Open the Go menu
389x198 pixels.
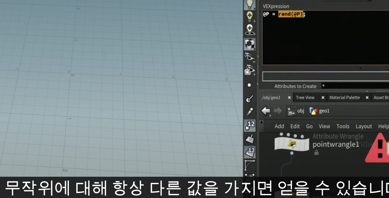coord(309,126)
